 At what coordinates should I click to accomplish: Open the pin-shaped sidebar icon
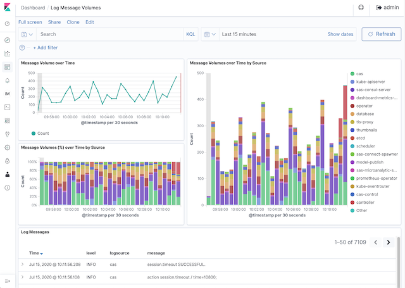click(x=7, y=134)
